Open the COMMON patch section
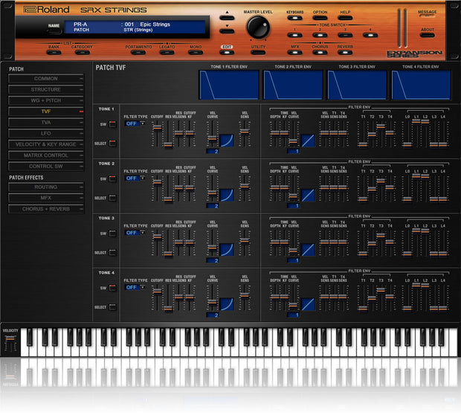The image size is (461, 415). pyautogui.click(x=46, y=79)
